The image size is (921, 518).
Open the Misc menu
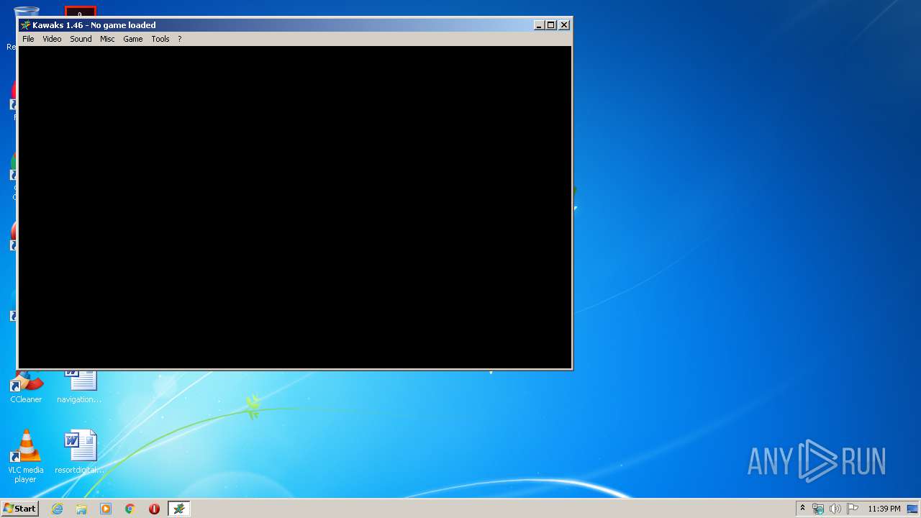[x=107, y=39]
